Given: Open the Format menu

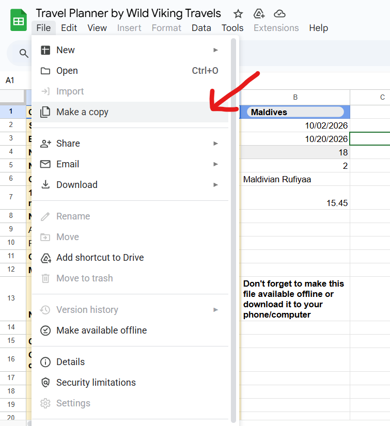Looking at the screenshot, I should 166,28.
